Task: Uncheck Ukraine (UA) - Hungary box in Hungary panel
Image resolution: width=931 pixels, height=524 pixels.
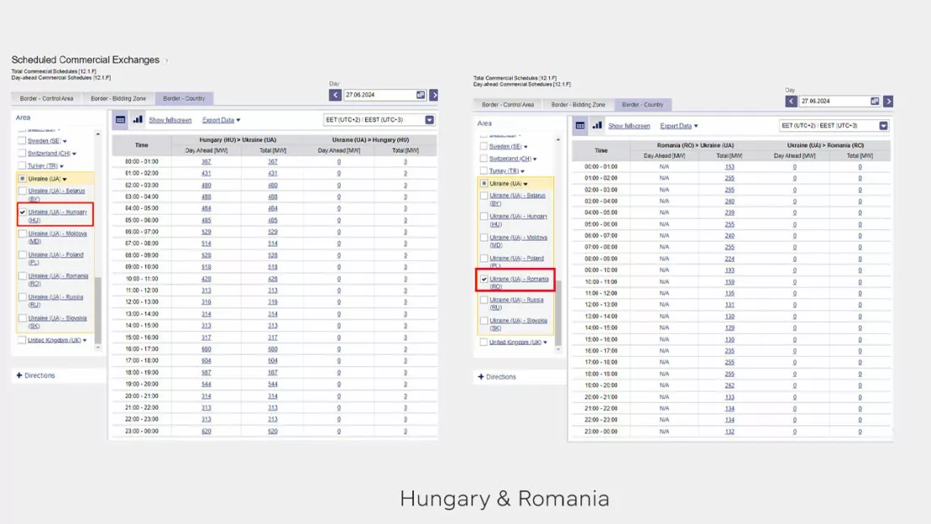Action: (23, 212)
